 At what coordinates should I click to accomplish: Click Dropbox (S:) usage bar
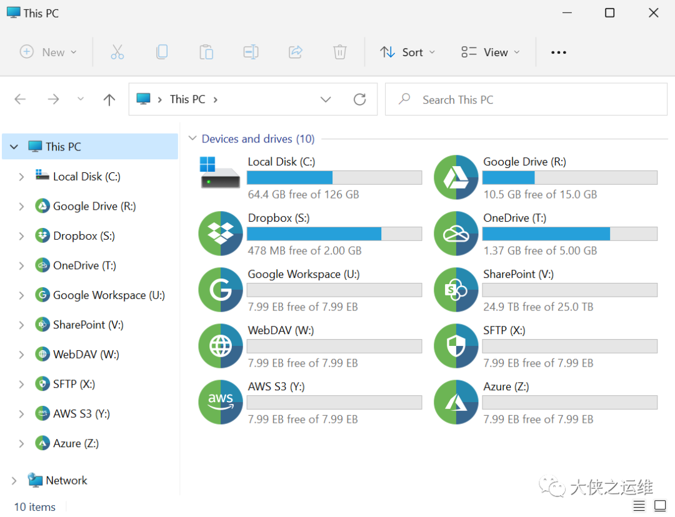tap(334, 234)
